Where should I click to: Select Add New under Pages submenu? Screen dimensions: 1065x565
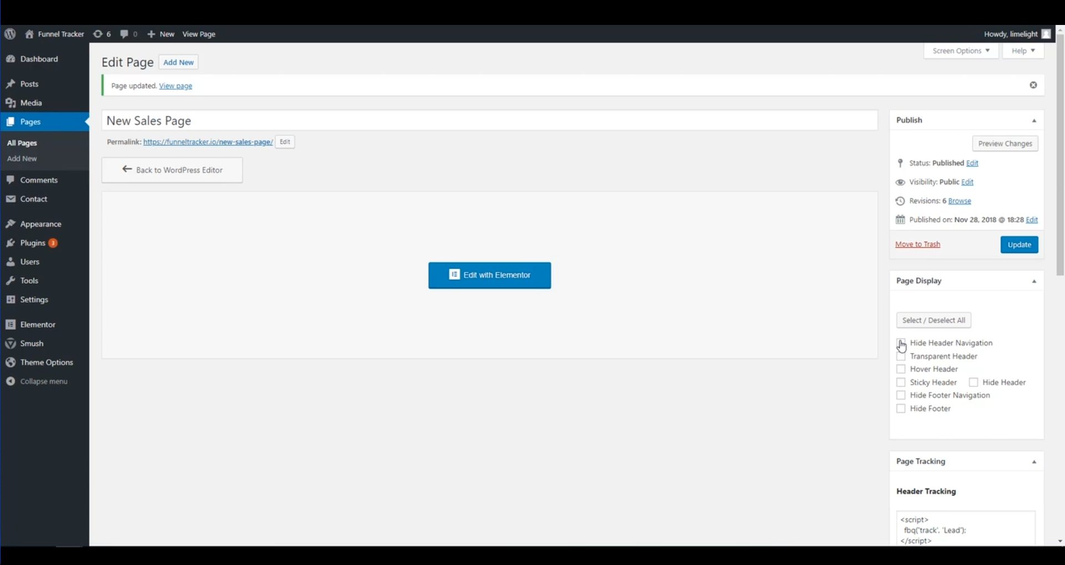click(22, 159)
